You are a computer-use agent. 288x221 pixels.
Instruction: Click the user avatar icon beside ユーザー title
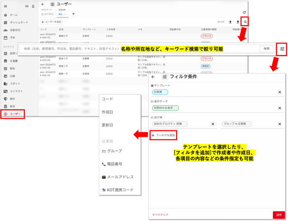(x=52, y=4)
